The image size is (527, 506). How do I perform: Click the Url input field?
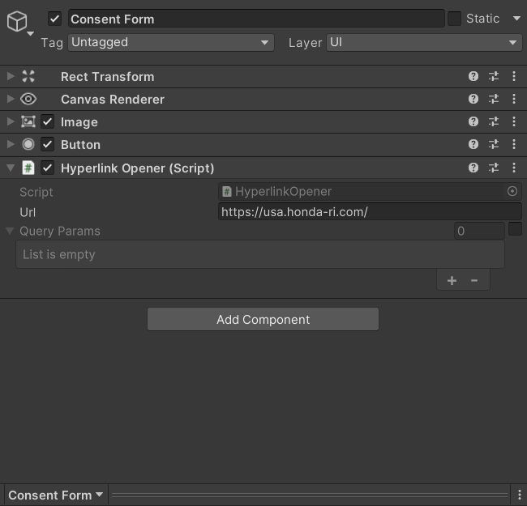[x=370, y=212]
